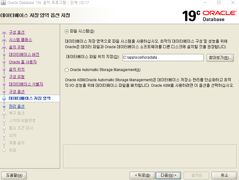Open the Oracle 홈 사용자 step link

click(23, 62)
